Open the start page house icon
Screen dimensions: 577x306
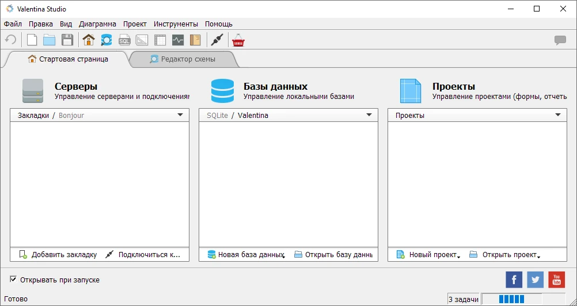pyautogui.click(x=88, y=40)
